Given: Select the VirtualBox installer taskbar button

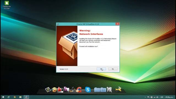Looking at the screenshot, I should coord(26,97).
